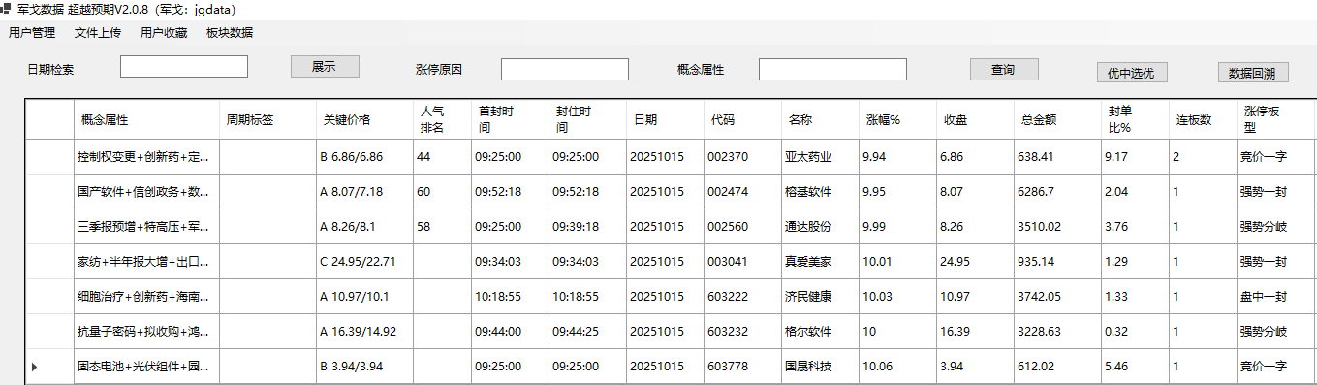Click the 名称 column header
Screen dimensions: 1317x385
pyautogui.click(x=821, y=120)
